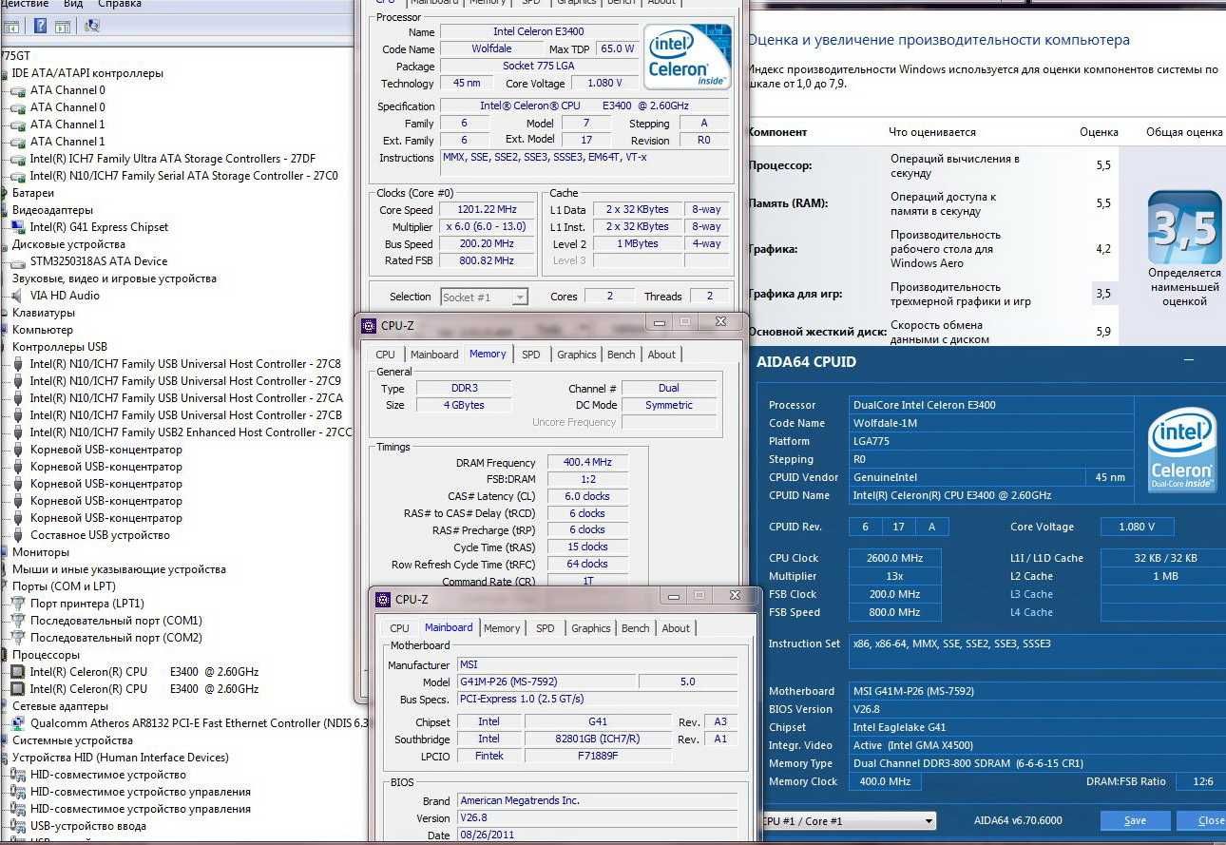1226x845 pixels.
Task: Switch to SPD tab in CPU-Z Memory window
Action: point(531,355)
